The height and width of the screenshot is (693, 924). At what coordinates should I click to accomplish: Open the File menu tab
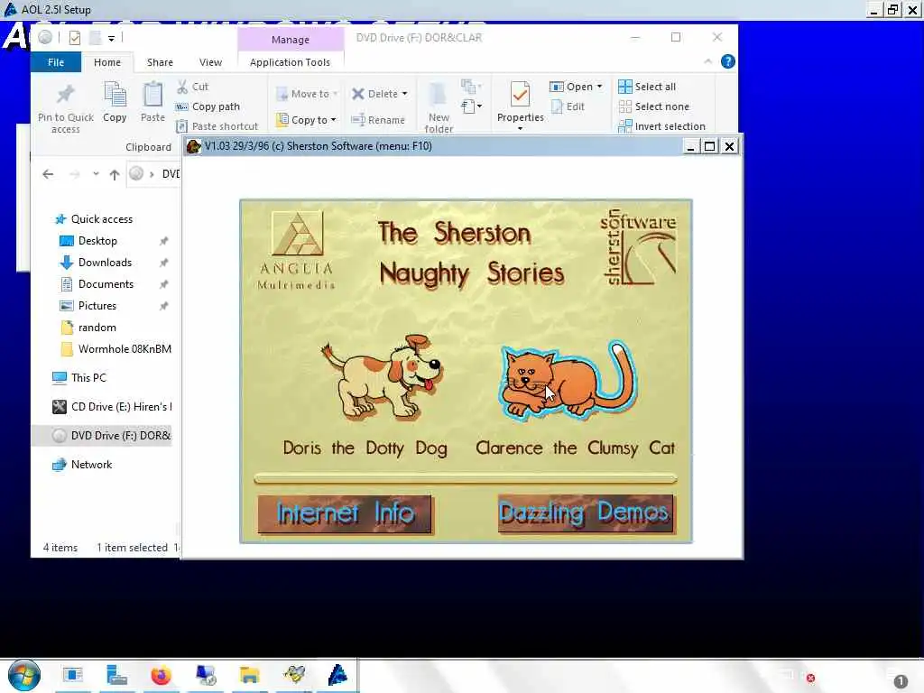[56, 62]
